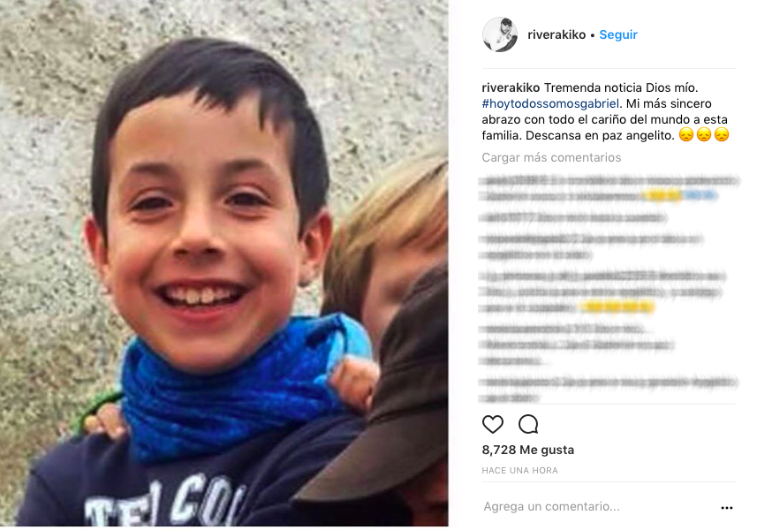The image size is (757, 530).
Task: Expand comments with Cargar más comentarios
Action: (551, 157)
